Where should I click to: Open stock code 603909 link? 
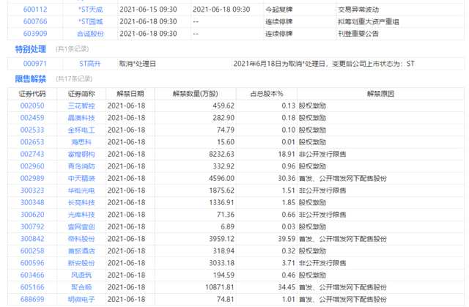pos(35,34)
